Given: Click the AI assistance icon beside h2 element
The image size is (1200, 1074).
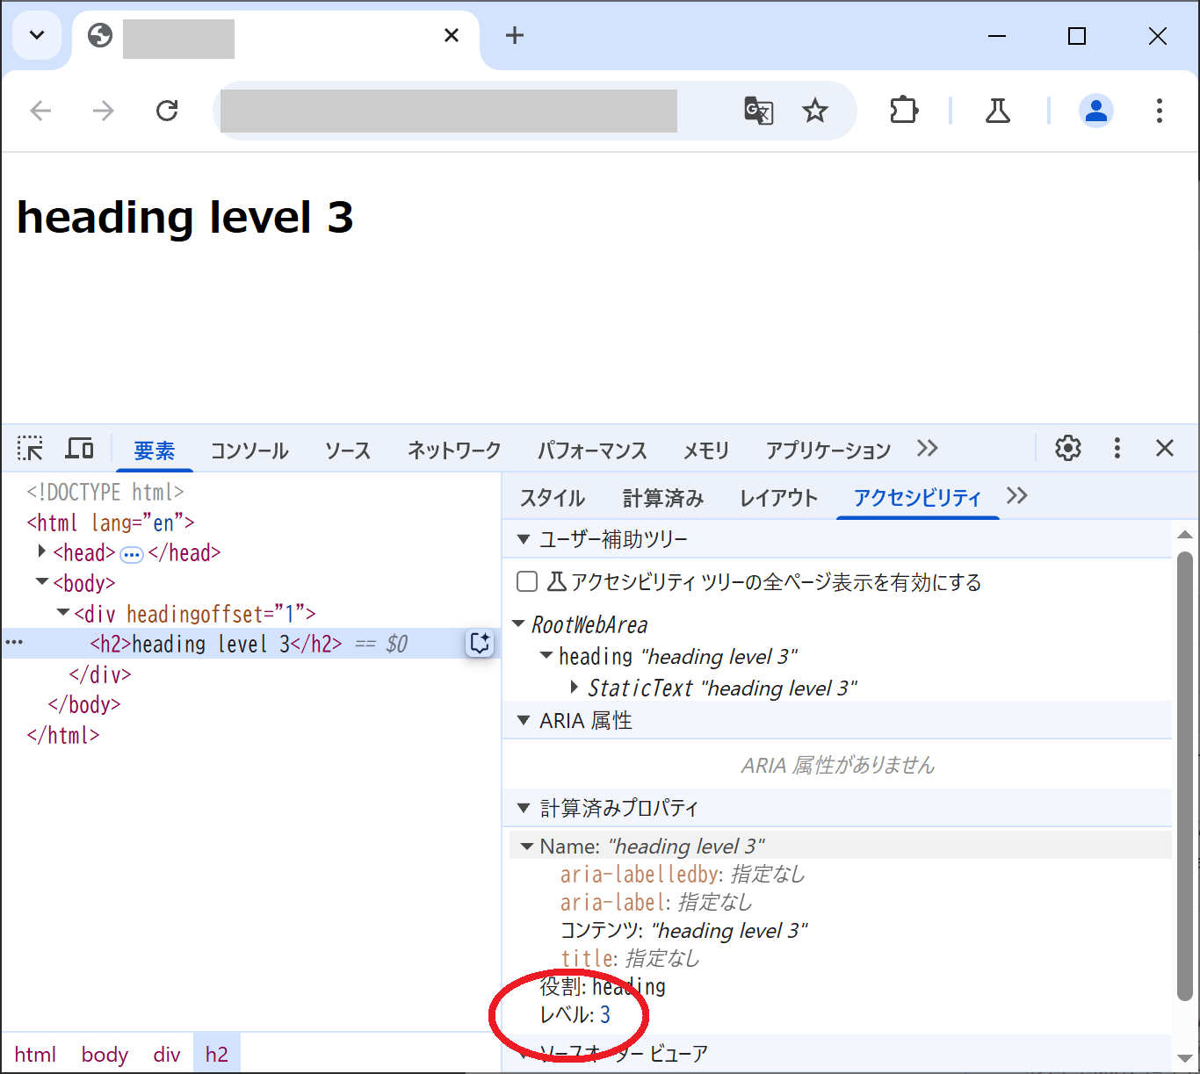Looking at the screenshot, I should 480,643.
